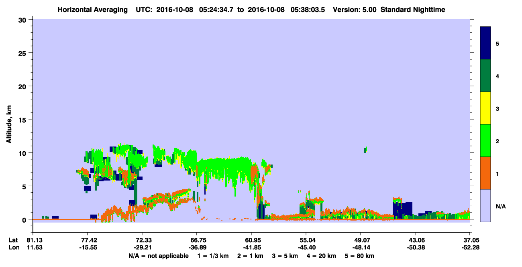Click the isolated green cloud feature near 49.07 latitude
522x267 pixels.
pyautogui.click(x=365, y=150)
